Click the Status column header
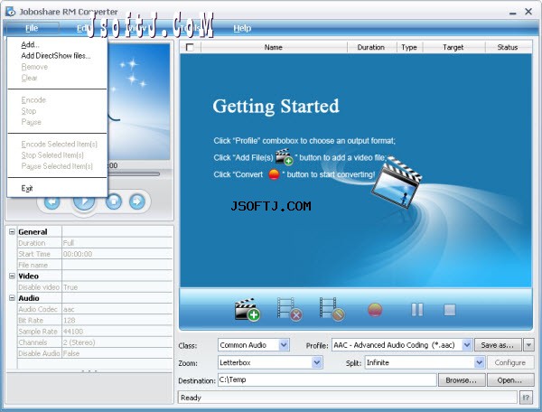This screenshot has width=542, height=412. coord(508,47)
